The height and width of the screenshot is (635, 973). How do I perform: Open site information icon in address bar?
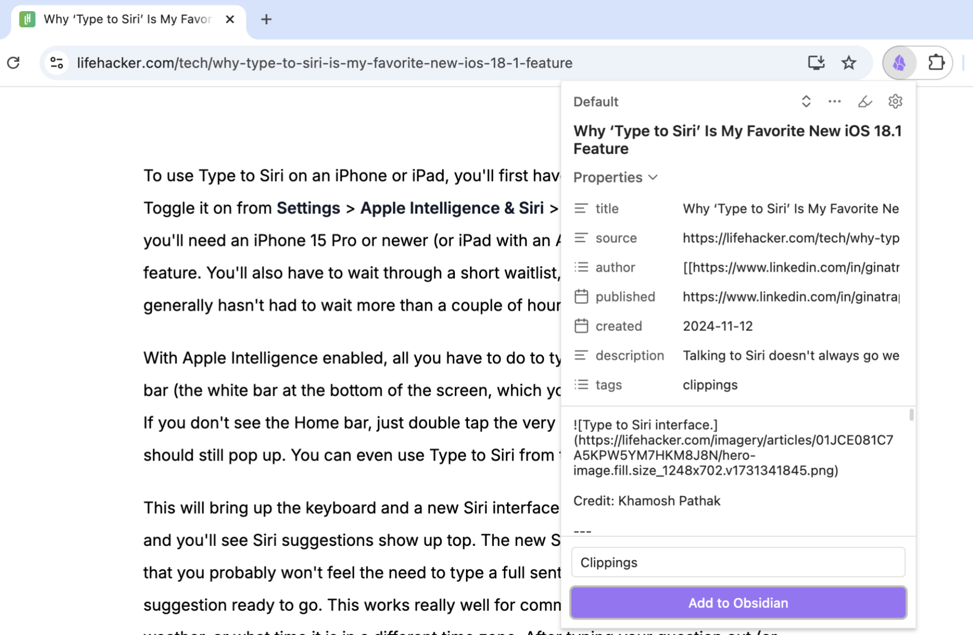click(x=56, y=63)
